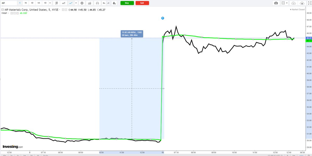The height and width of the screenshot is (156, 312).
Task: Select the 10y date range
Action: 5,155
